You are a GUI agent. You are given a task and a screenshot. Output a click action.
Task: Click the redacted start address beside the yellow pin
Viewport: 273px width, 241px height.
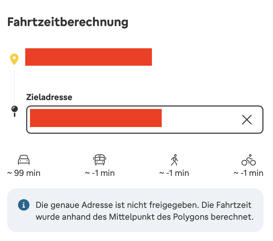(x=88, y=57)
